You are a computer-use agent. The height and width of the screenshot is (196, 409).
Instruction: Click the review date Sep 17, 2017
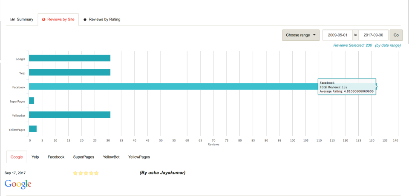coord(15,173)
